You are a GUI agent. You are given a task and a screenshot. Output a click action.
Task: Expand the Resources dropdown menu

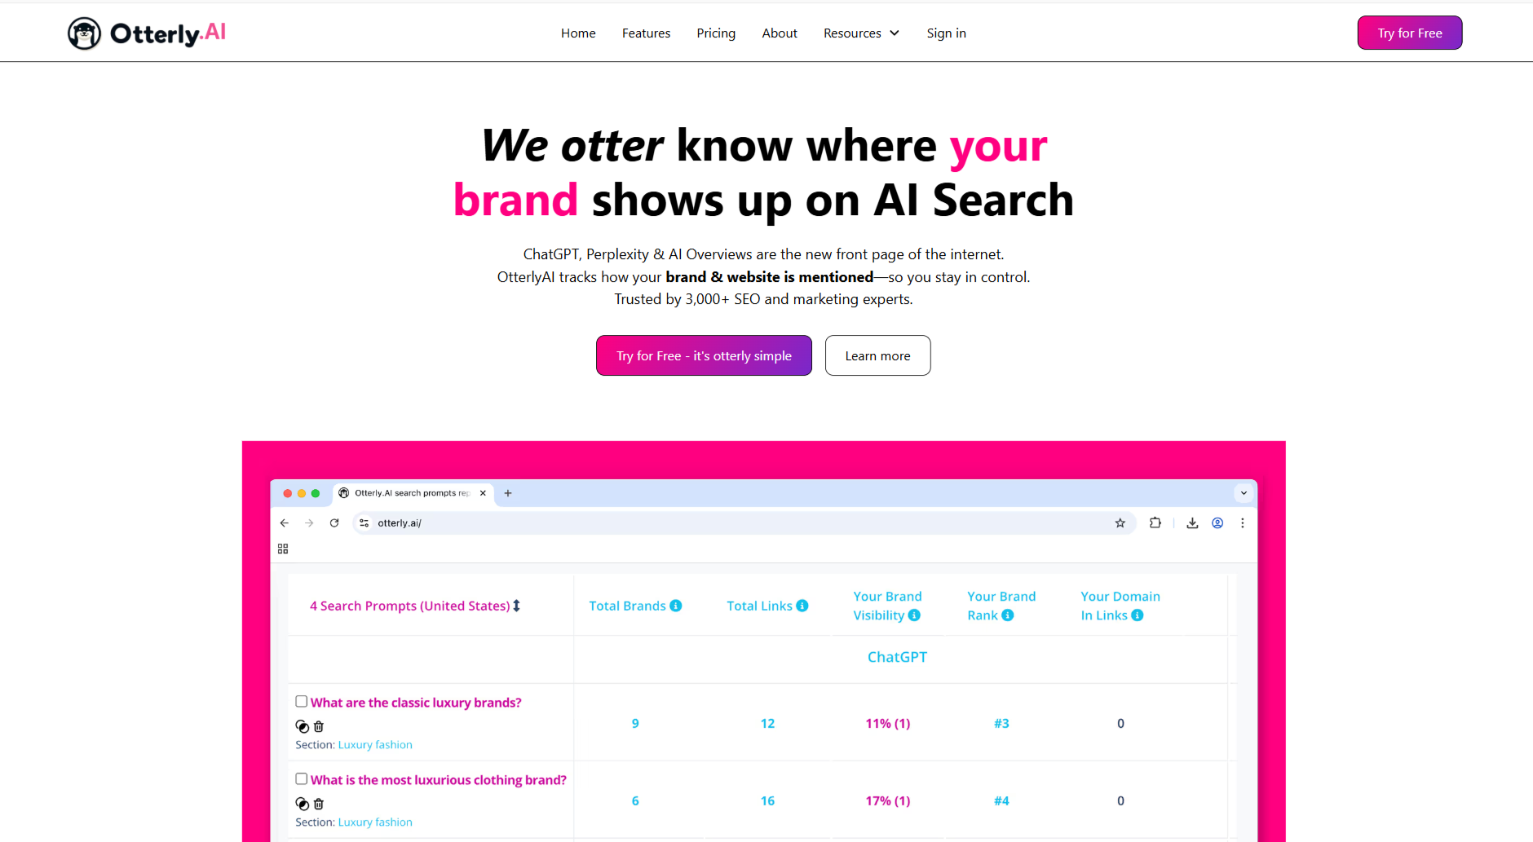pyautogui.click(x=861, y=33)
